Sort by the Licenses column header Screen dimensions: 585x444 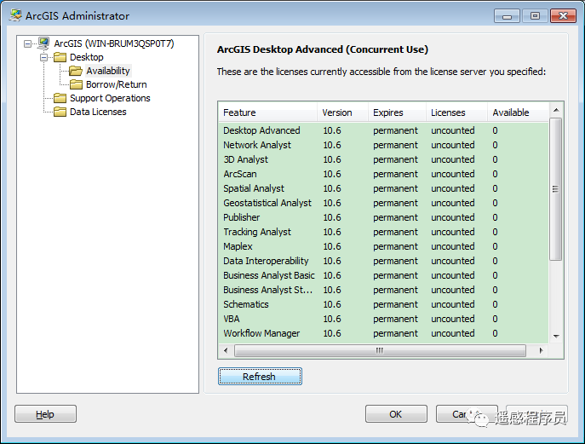click(x=456, y=112)
